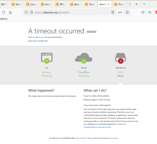Open the cloudflare.com link
The height and width of the screenshot is (144, 157).
(38, 37)
